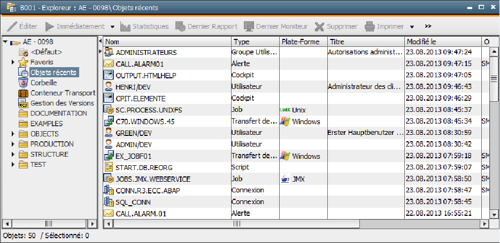Viewport: 500px width, 243px height.
Task: Expand the Favoris tree node
Action: [x=13, y=62]
